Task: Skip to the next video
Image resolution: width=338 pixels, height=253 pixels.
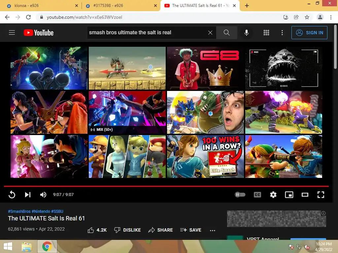Action: (x=28, y=194)
